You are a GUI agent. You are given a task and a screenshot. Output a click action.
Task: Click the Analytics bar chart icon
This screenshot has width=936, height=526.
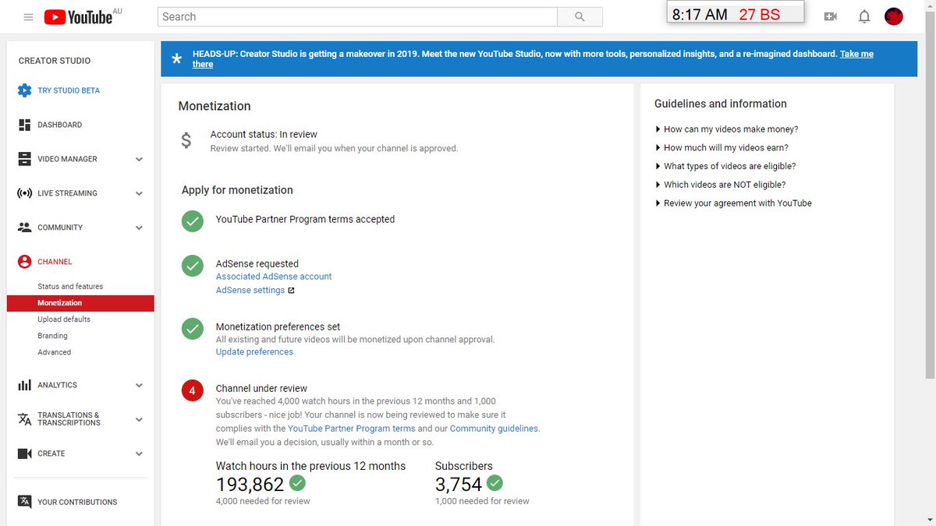click(24, 385)
